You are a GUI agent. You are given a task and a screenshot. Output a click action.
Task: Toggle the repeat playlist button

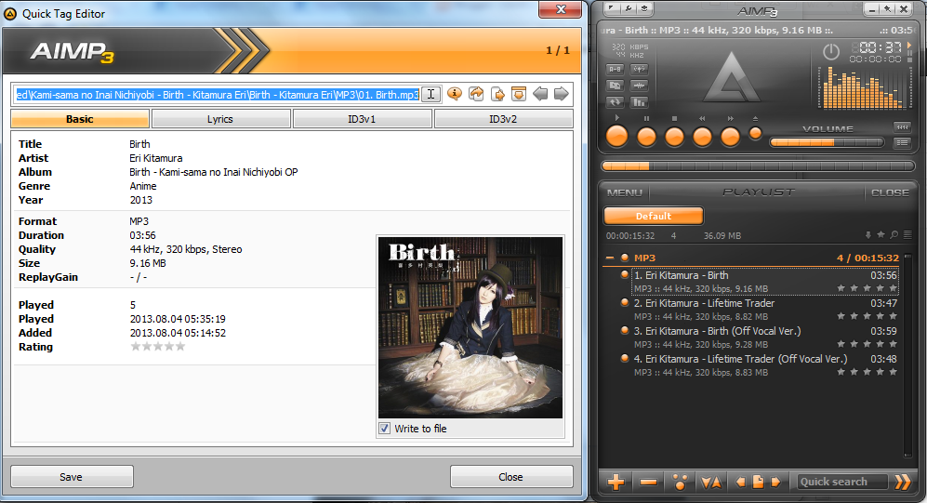click(615, 102)
